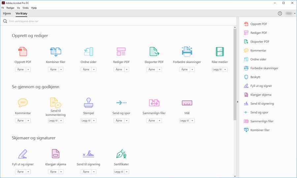Open dropdown arrow beside Stempel Legg til
The height and width of the screenshot is (178, 297).
[x=94, y=121]
